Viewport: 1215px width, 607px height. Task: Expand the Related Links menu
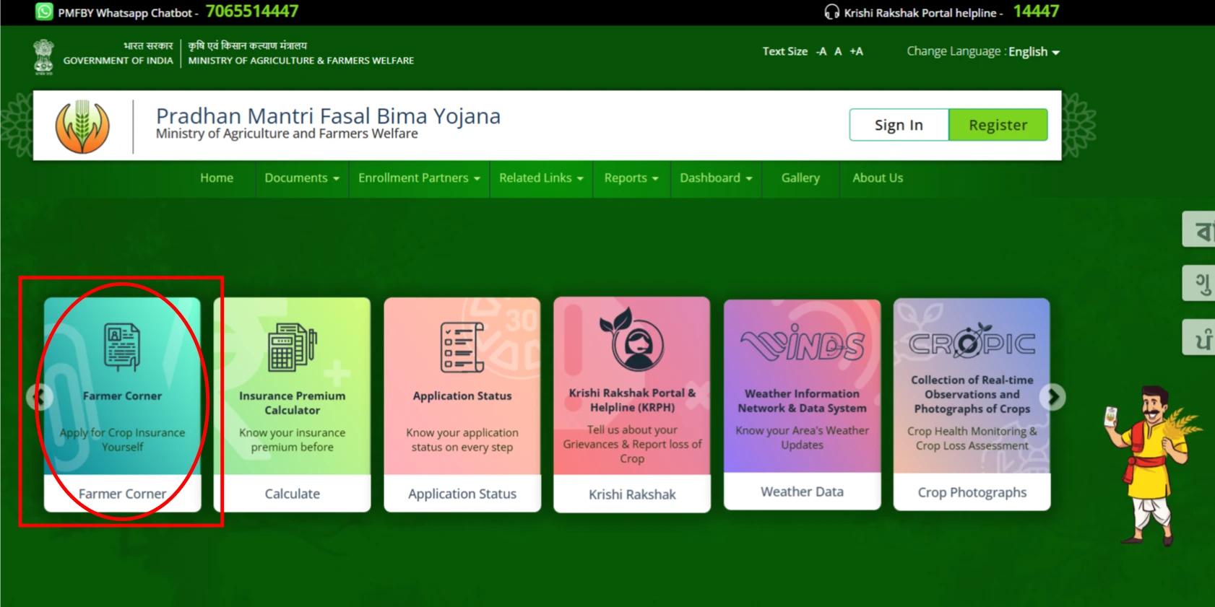coord(541,178)
